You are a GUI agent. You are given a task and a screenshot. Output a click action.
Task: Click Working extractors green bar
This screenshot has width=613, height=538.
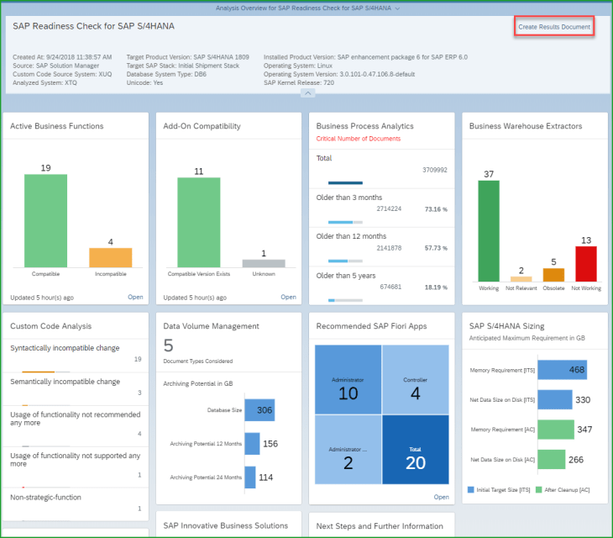tap(489, 231)
